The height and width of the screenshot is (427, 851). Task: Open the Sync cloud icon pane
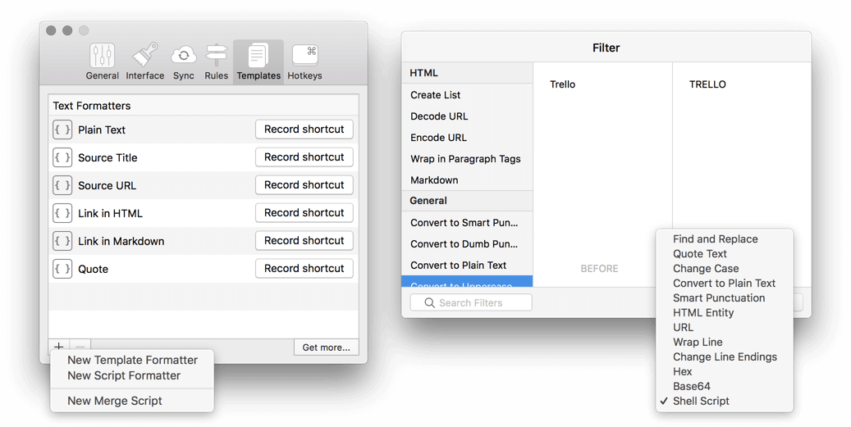pyautogui.click(x=184, y=61)
